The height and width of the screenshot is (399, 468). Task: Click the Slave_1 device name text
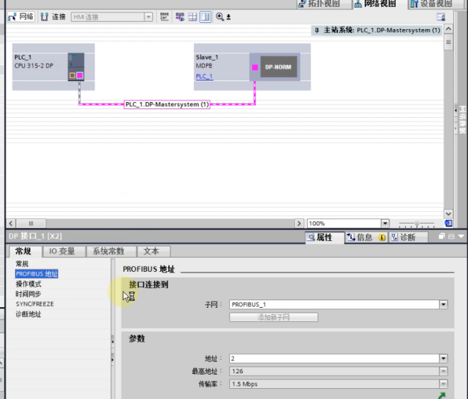[207, 57]
